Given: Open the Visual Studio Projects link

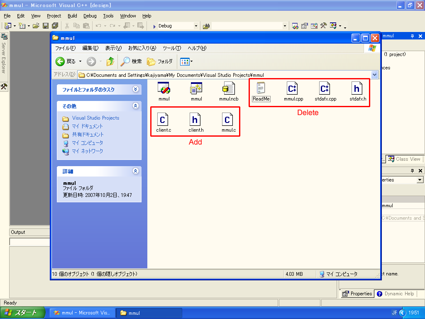Looking at the screenshot, I should [96, 118].
